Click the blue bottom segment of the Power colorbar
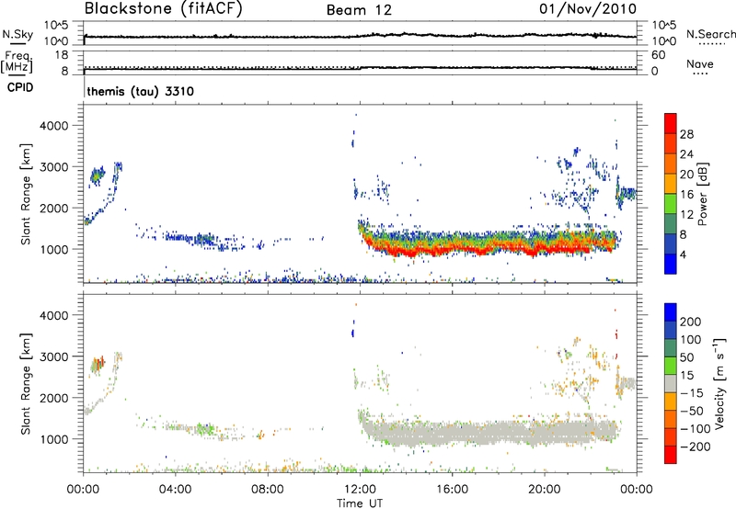This screenshot has width=736, height=509. pos(671,264)
